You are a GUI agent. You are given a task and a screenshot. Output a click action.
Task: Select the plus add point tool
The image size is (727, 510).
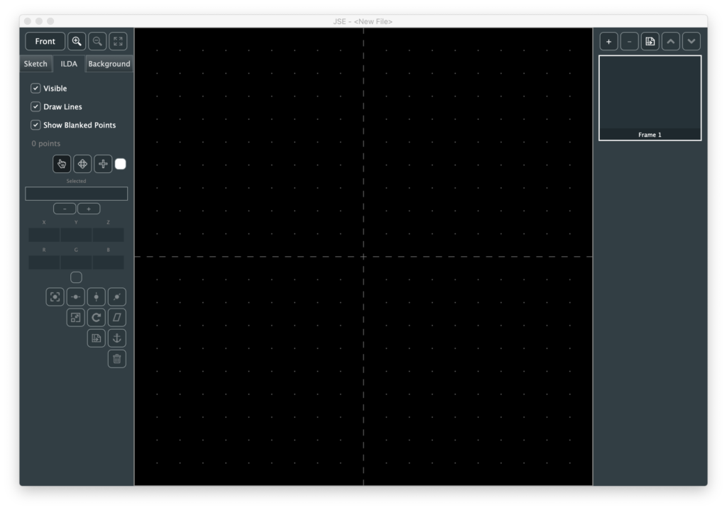[103, 165]
